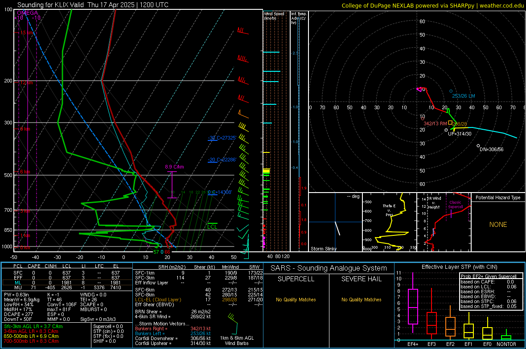Click the magenta triangle marker on the hodograph
Screen dimensions: 526x349
tap(419, 89)
